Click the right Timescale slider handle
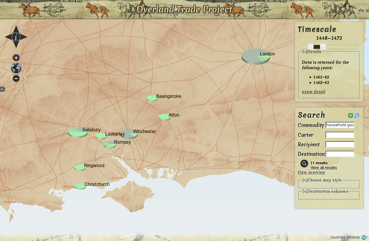Screen dimensions: 369x241 point(323,47)
